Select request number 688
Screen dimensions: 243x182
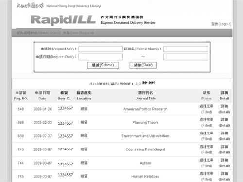21,136
